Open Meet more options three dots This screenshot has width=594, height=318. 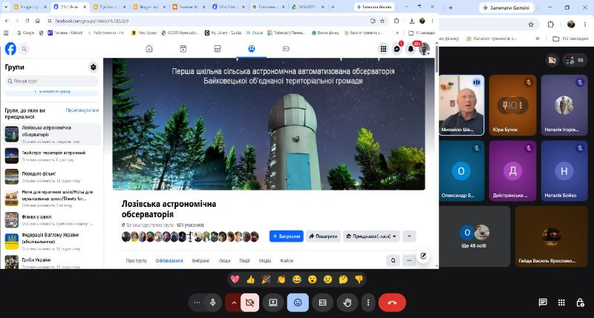tap(368, 302)
